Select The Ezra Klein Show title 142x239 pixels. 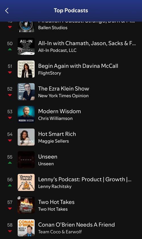[x=64, y=89]
